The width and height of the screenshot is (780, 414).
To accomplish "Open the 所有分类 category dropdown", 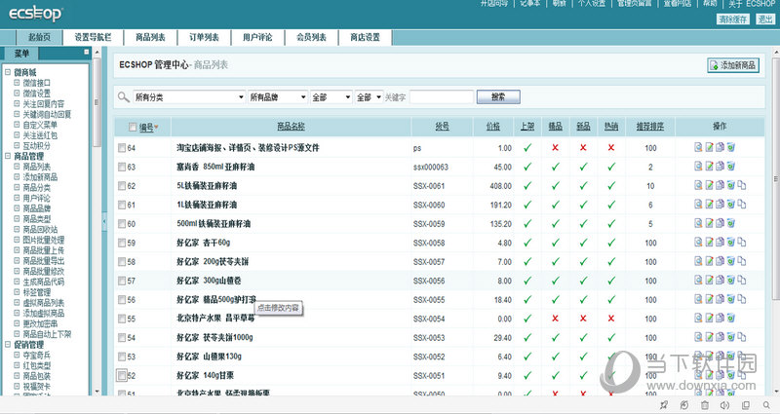I will 189,96.
